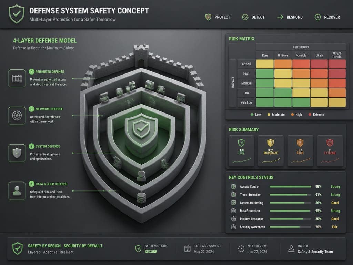Click the green Low risk shield icon
353x265 pixels.
tap(241, 143)
